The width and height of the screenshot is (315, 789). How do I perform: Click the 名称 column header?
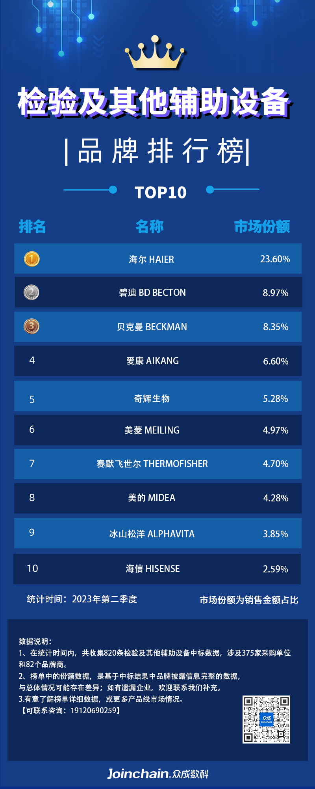(150, 227)
